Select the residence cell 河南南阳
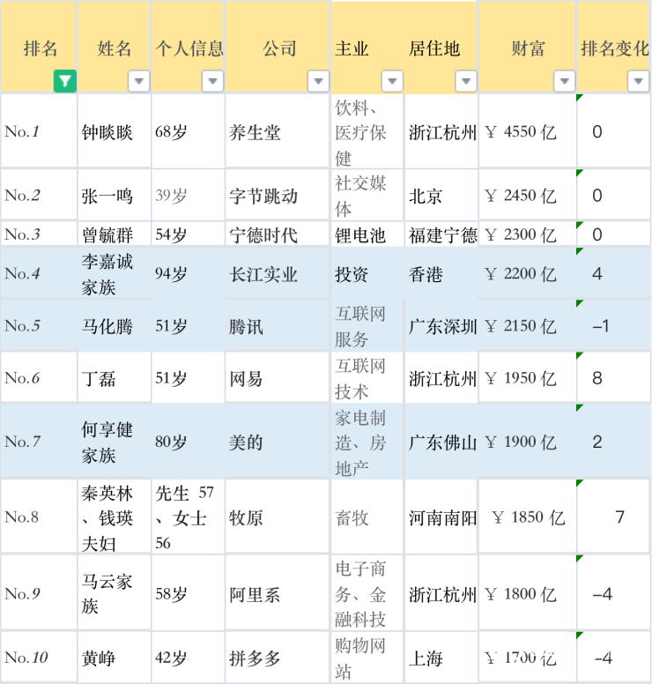652x684 pixels. click(441, 517)
